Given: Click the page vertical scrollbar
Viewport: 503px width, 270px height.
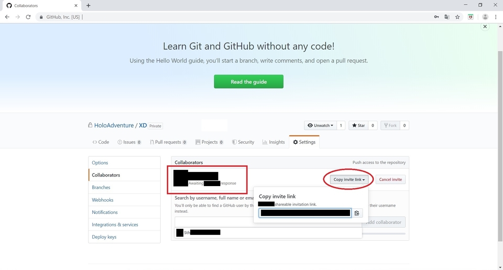Looking at the screenshot, I should pyautogui.click(x=500, y=147).
